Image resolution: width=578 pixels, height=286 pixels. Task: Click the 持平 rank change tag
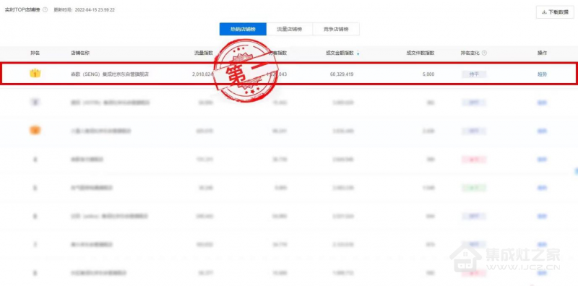coord(474,74)
